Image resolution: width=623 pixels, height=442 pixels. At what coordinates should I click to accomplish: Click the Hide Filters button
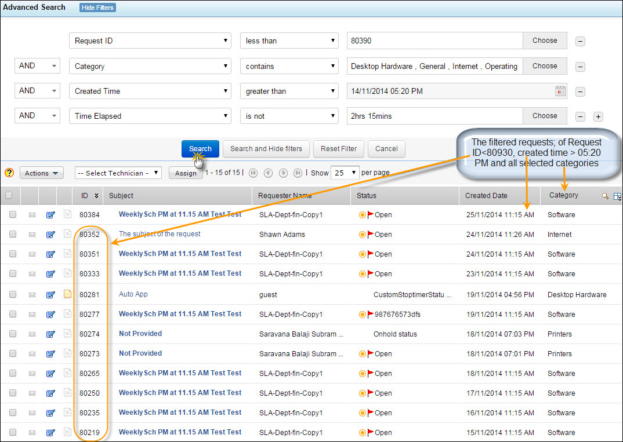tap(97, 8)
